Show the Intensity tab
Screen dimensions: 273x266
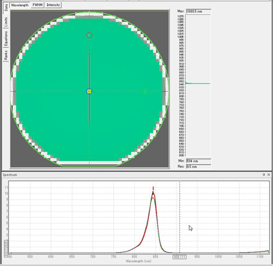click(x=53, y=5)
